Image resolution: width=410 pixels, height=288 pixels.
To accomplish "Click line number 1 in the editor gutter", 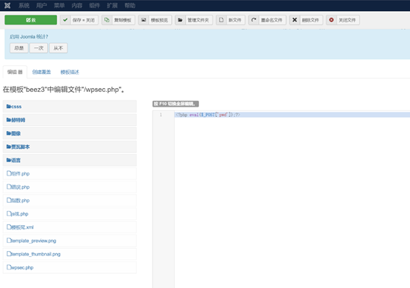I will point(161,115).
